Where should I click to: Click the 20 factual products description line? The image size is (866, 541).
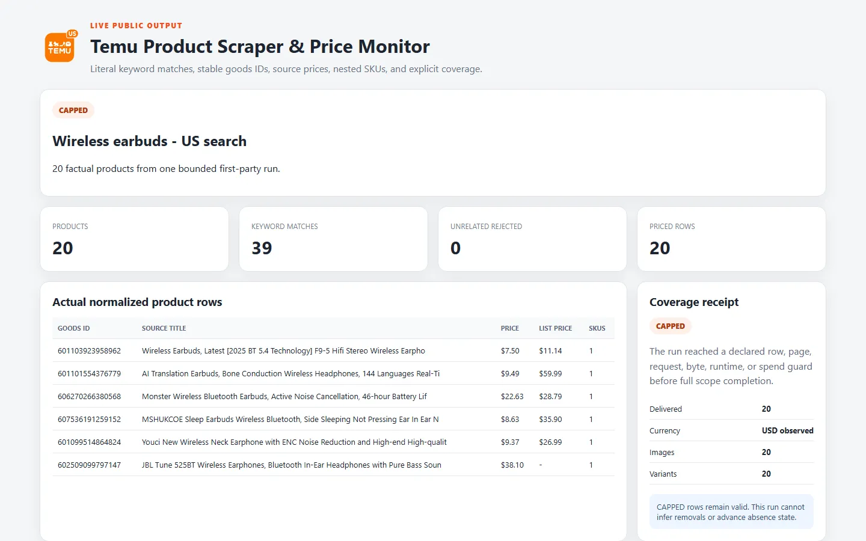[166, 168]
